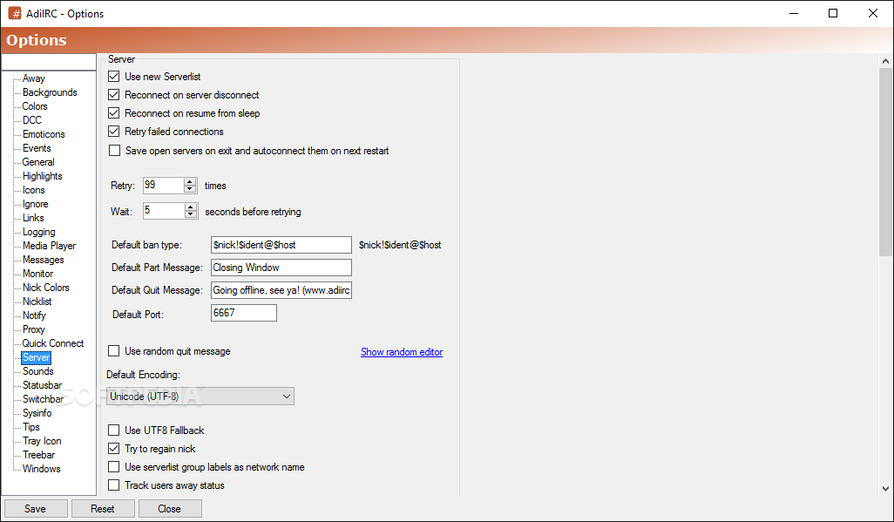
Task: Open the General options page
Action: (38, 162)
